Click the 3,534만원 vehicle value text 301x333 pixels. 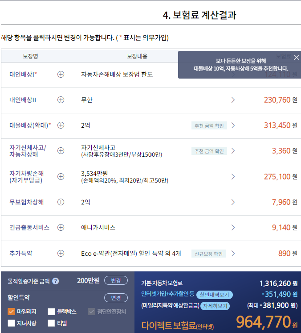pos(94,174)
